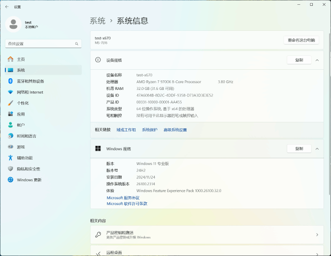This screenshot has width=331, height=256.
Task: Click the 3.80 GHz clock speed text
Action: point(225,81)
